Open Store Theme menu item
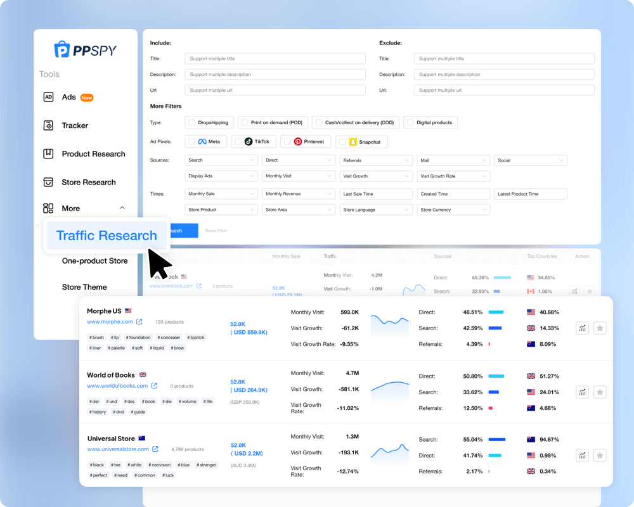 84,287
